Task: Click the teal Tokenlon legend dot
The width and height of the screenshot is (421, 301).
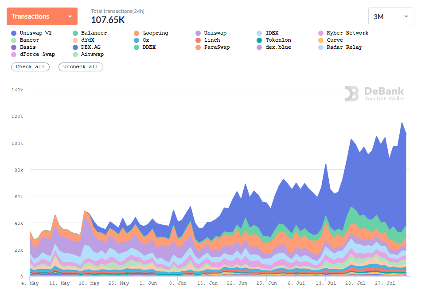Action: (x=259, y=40)
